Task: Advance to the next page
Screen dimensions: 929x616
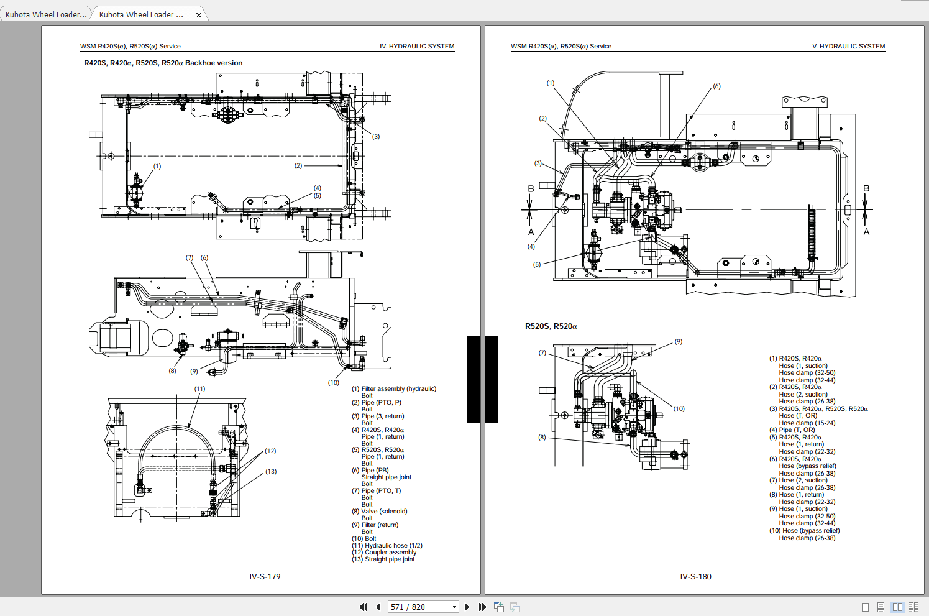Action: pyautogui.click(x=467, y=607)
